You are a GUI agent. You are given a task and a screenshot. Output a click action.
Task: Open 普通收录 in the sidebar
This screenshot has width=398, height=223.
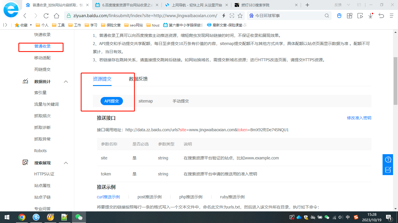43,46
